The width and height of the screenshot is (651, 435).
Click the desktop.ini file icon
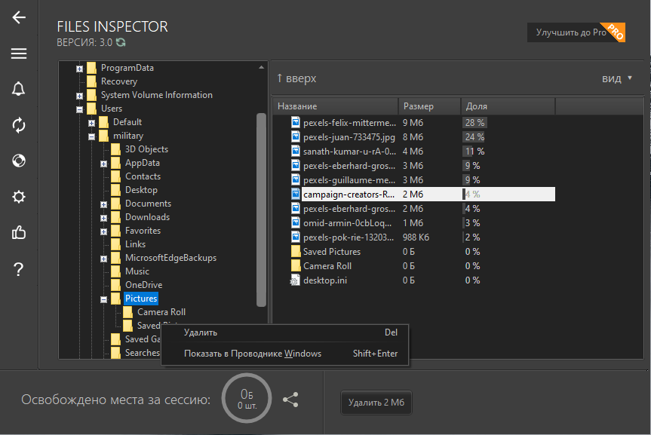pyautogui.click(x=295, y=280)
